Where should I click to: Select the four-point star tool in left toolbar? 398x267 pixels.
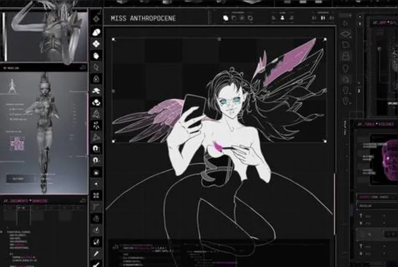pos(96,19)
